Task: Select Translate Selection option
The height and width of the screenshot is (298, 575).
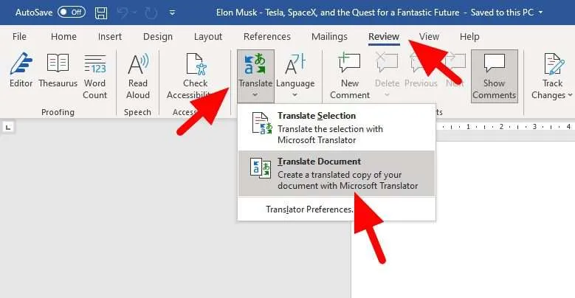Action: 337,128
